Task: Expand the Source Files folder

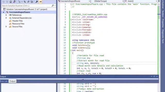Action: 6,27
